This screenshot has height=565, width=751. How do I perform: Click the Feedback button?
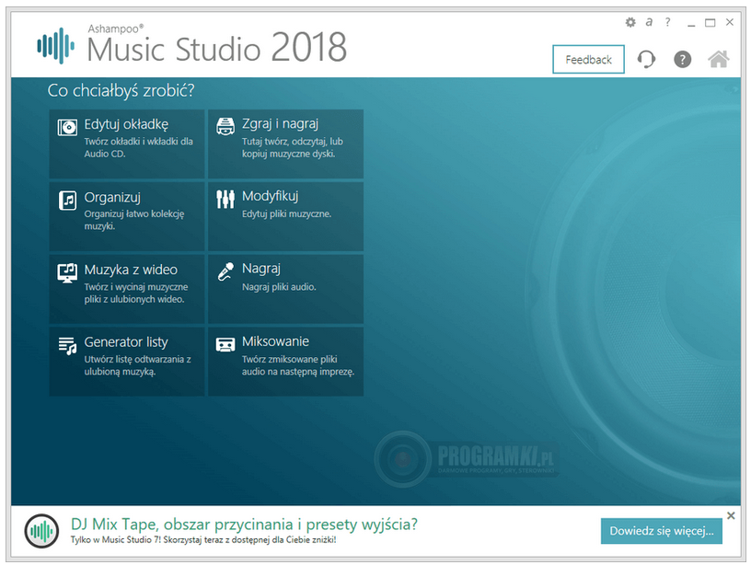tap(588, 60)
